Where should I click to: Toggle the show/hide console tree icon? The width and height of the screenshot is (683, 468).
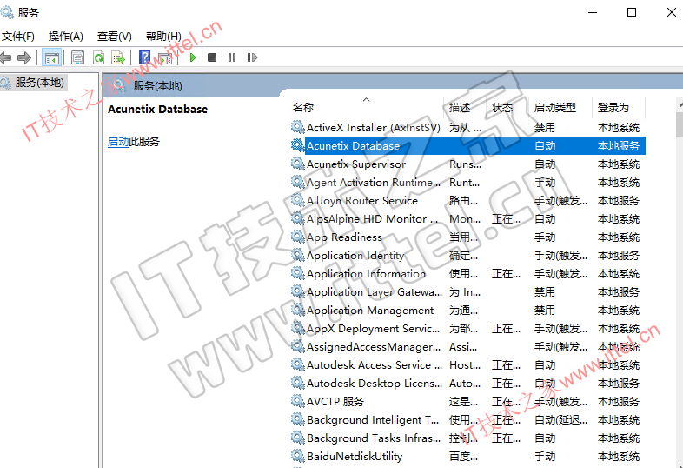51,57
